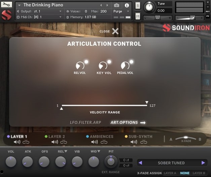Toggle EXT. RANGE option
Screen dimensions: 211x177
(111, 172)
